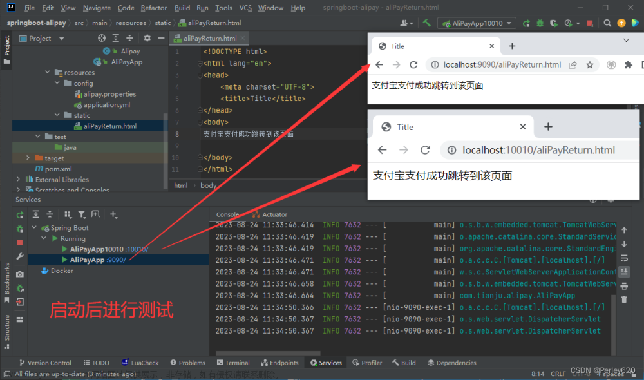Switch to the Console tab
The image size is (644, 380).
(x=227, y=214)
